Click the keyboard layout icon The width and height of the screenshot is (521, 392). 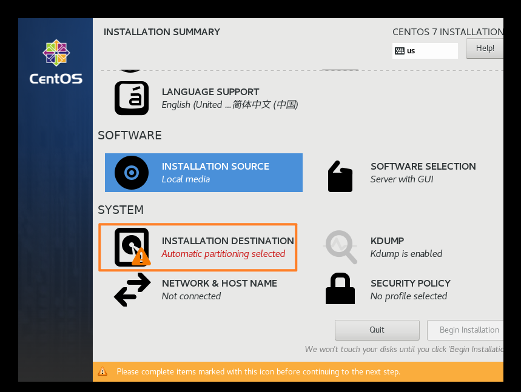point(399,51)
